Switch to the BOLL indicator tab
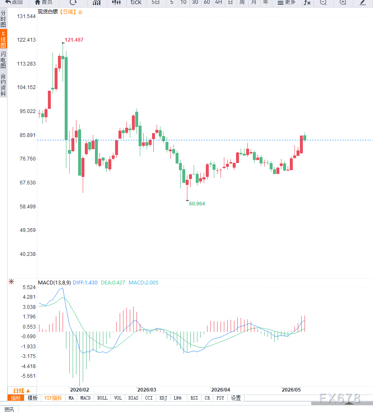Screen dimensions: 373x413 [x=102, y=398]
